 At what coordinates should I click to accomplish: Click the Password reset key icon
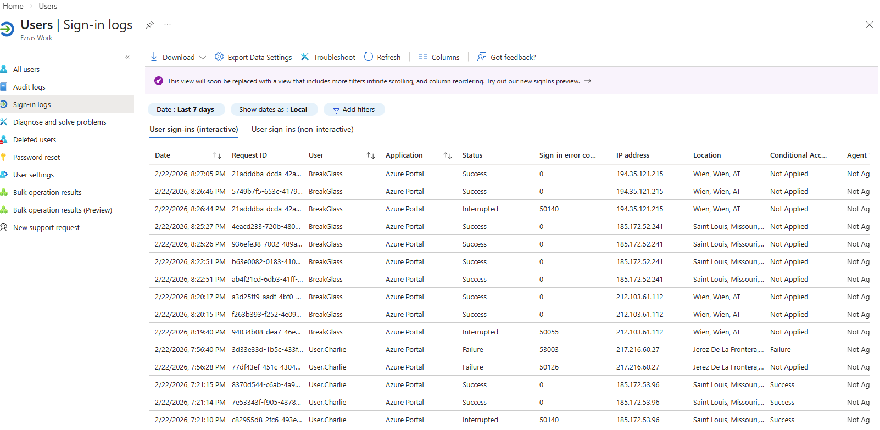pyautogui.click(x=3, y=157)
